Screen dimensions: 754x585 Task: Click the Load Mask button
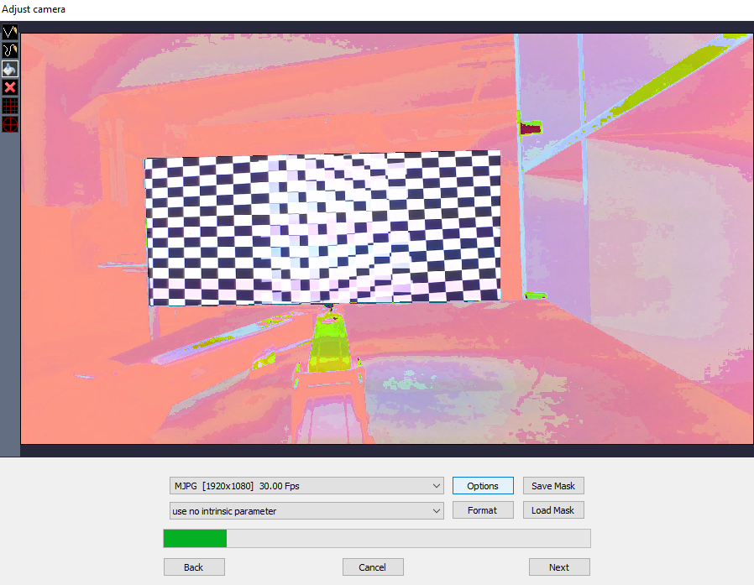[552, 510]
